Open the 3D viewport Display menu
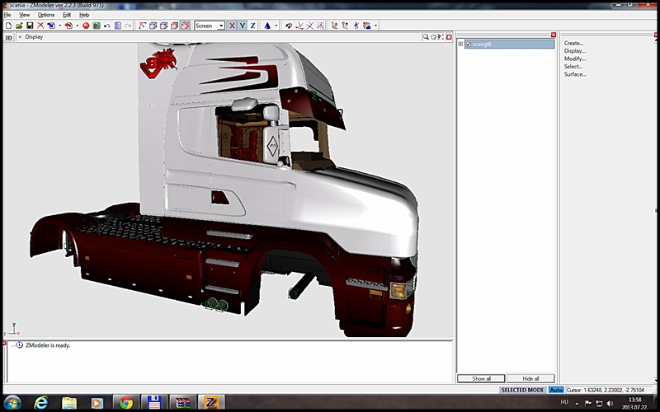The image size is (660, 412). coord(34,37)
